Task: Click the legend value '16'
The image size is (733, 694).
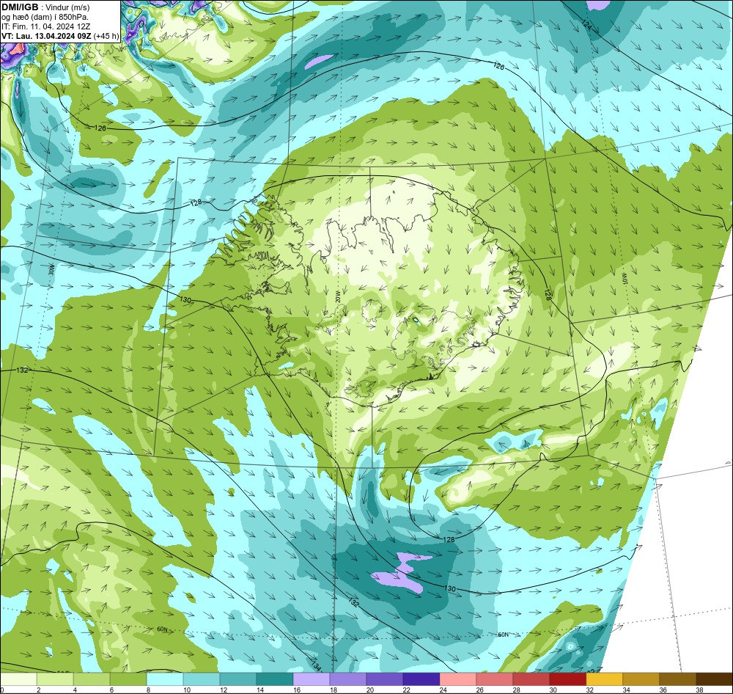Action: pos(296,690)
